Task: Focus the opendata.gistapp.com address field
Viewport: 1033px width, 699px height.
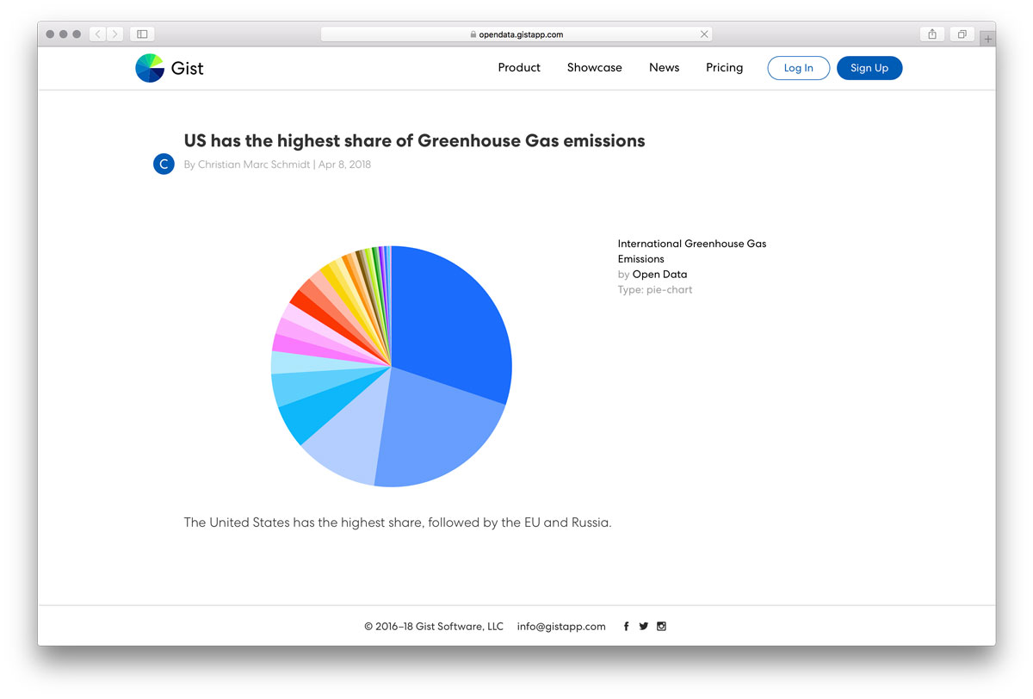Action: click(516, 34)
